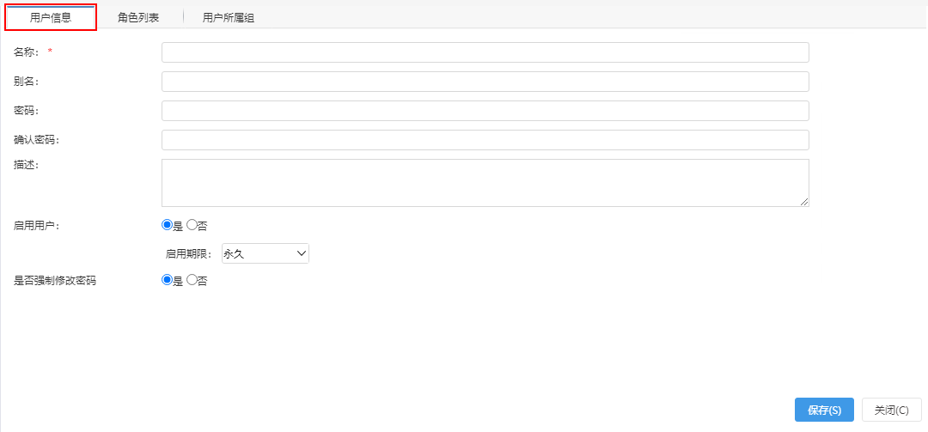Open the 启用期限 dropdown

click(266, 253)
